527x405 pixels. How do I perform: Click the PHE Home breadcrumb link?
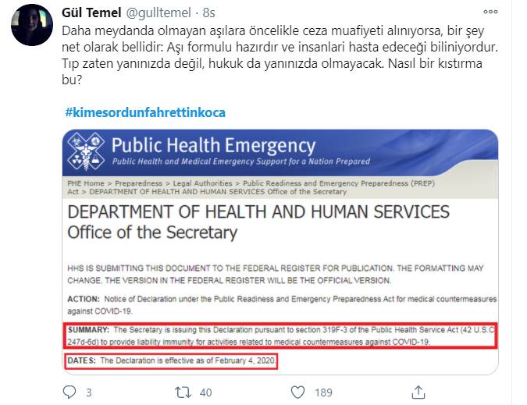point(86,183)
